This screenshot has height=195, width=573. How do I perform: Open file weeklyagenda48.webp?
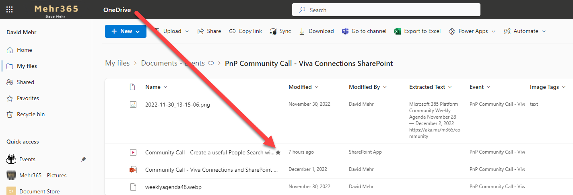coord(173,187)
